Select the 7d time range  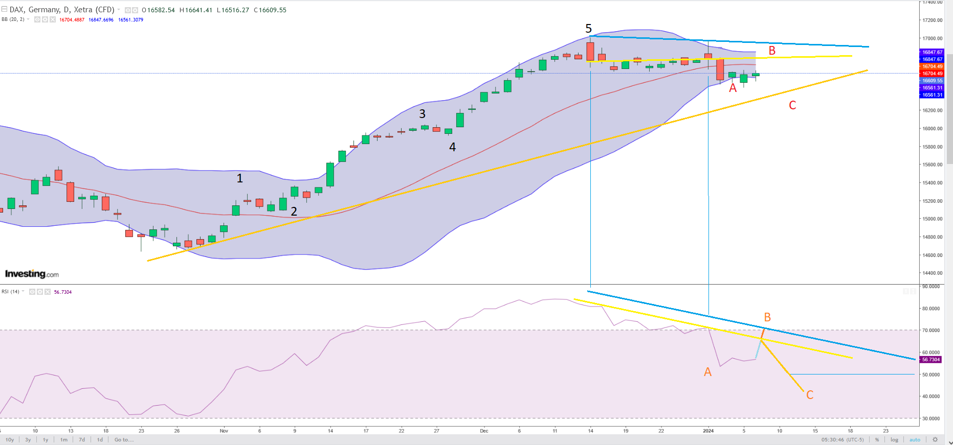click(x=82, y=439)
